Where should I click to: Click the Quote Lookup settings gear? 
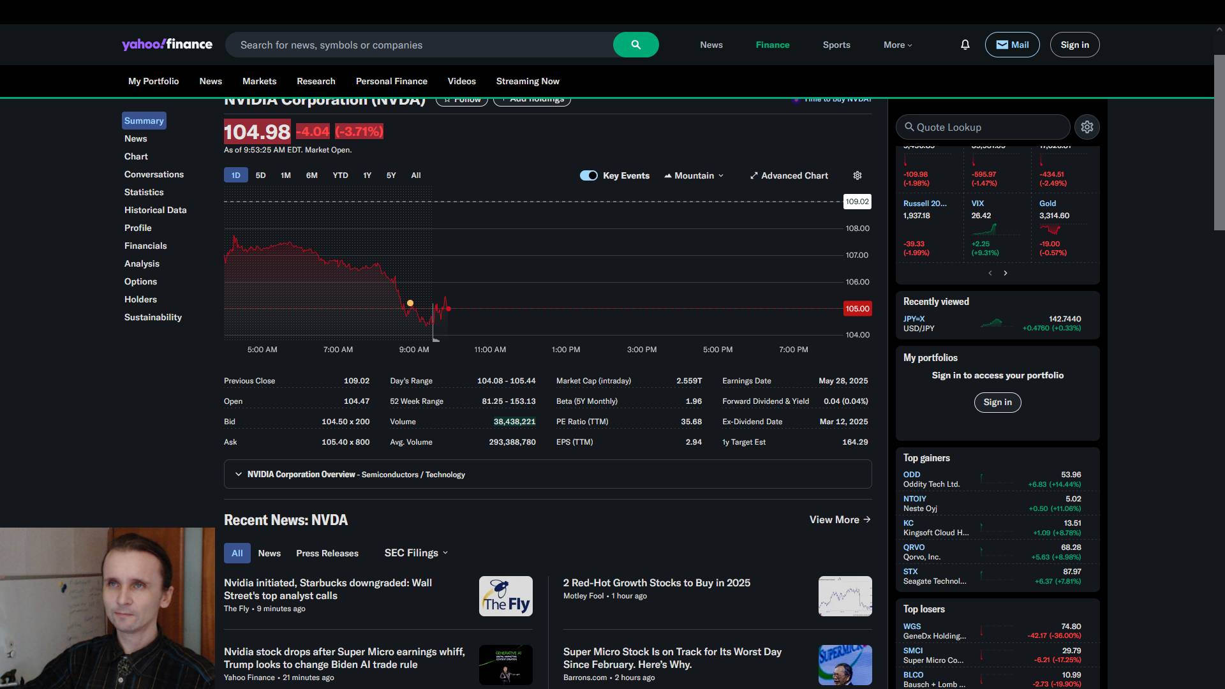[x=1087, y=127]
